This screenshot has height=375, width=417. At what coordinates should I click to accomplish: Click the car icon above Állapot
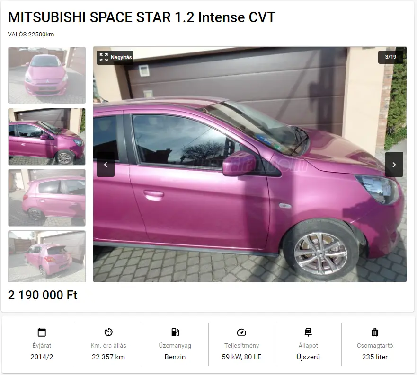(308, 332)
